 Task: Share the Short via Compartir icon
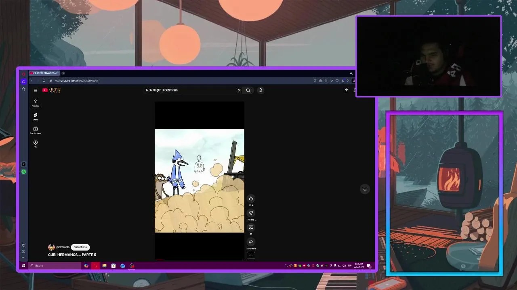tap(251, 242)
